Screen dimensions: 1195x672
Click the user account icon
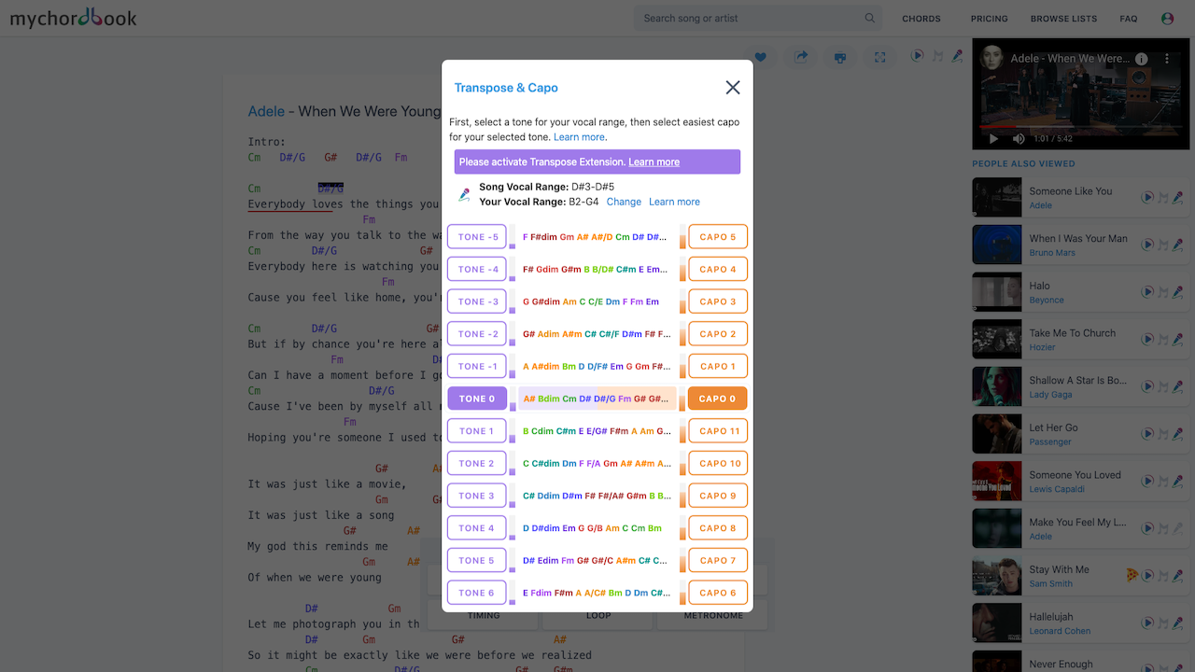(1167, 19)
